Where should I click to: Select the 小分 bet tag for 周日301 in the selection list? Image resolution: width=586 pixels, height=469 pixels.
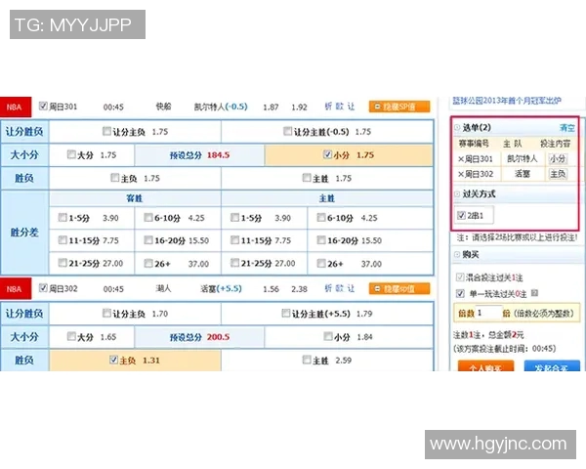click(557, 158)
